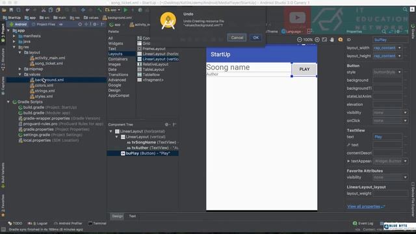The height and width of the screenshot is (234, 416).
Task: Expand the mipmap folder
Action: tap(20, 69)
